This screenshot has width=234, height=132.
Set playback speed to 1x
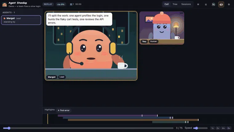click(212, 128)
